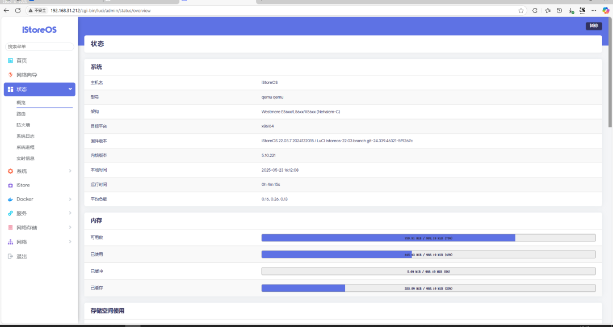Click the 平均负载 row label
Image resolution: width=613 pixels, height=327 pixels.
coord(99,199)
